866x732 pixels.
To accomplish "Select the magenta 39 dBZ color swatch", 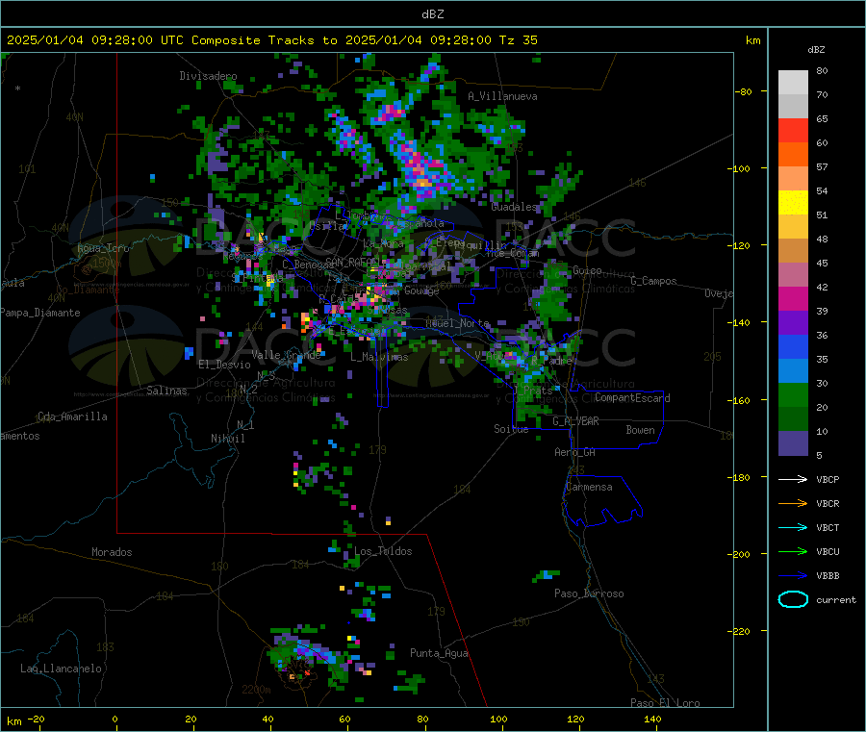I will 793,298.
